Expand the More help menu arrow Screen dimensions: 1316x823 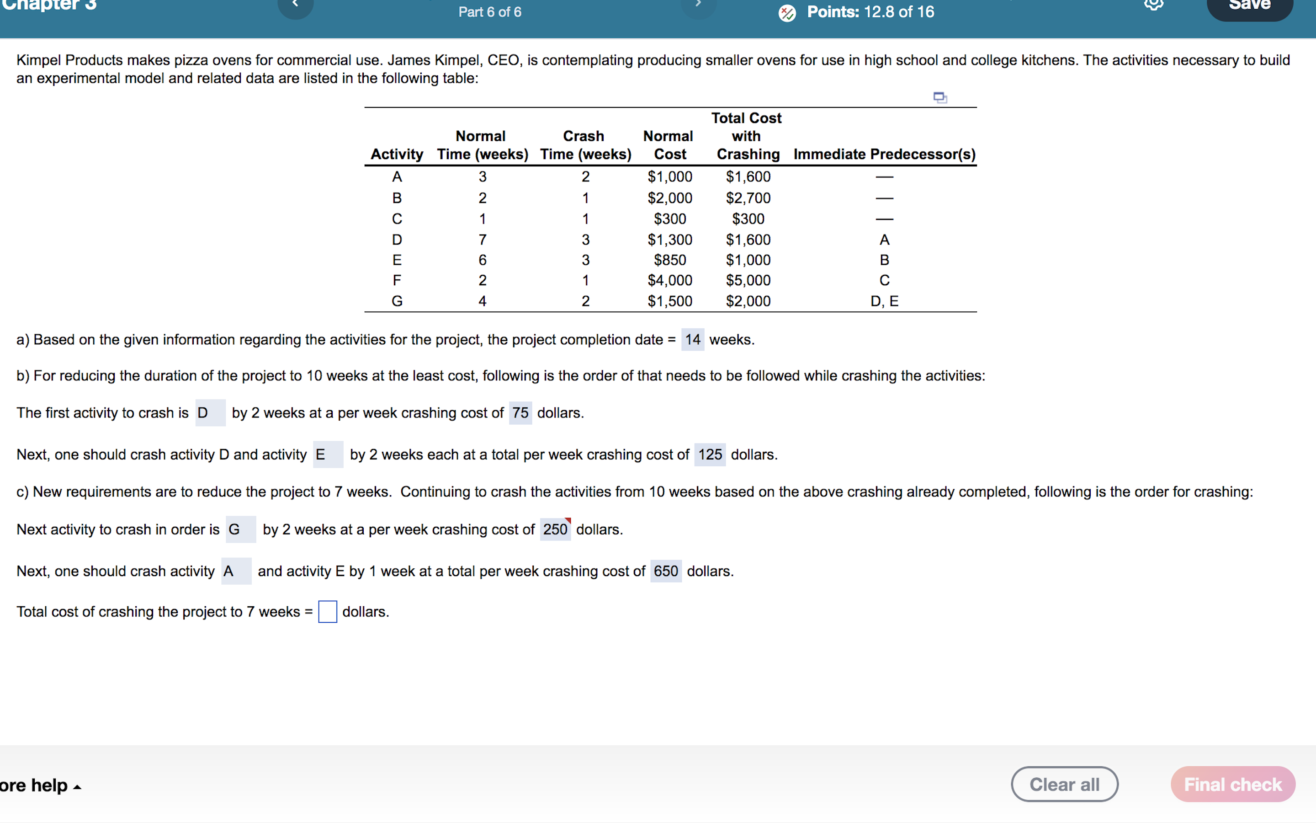pos(77,787)
